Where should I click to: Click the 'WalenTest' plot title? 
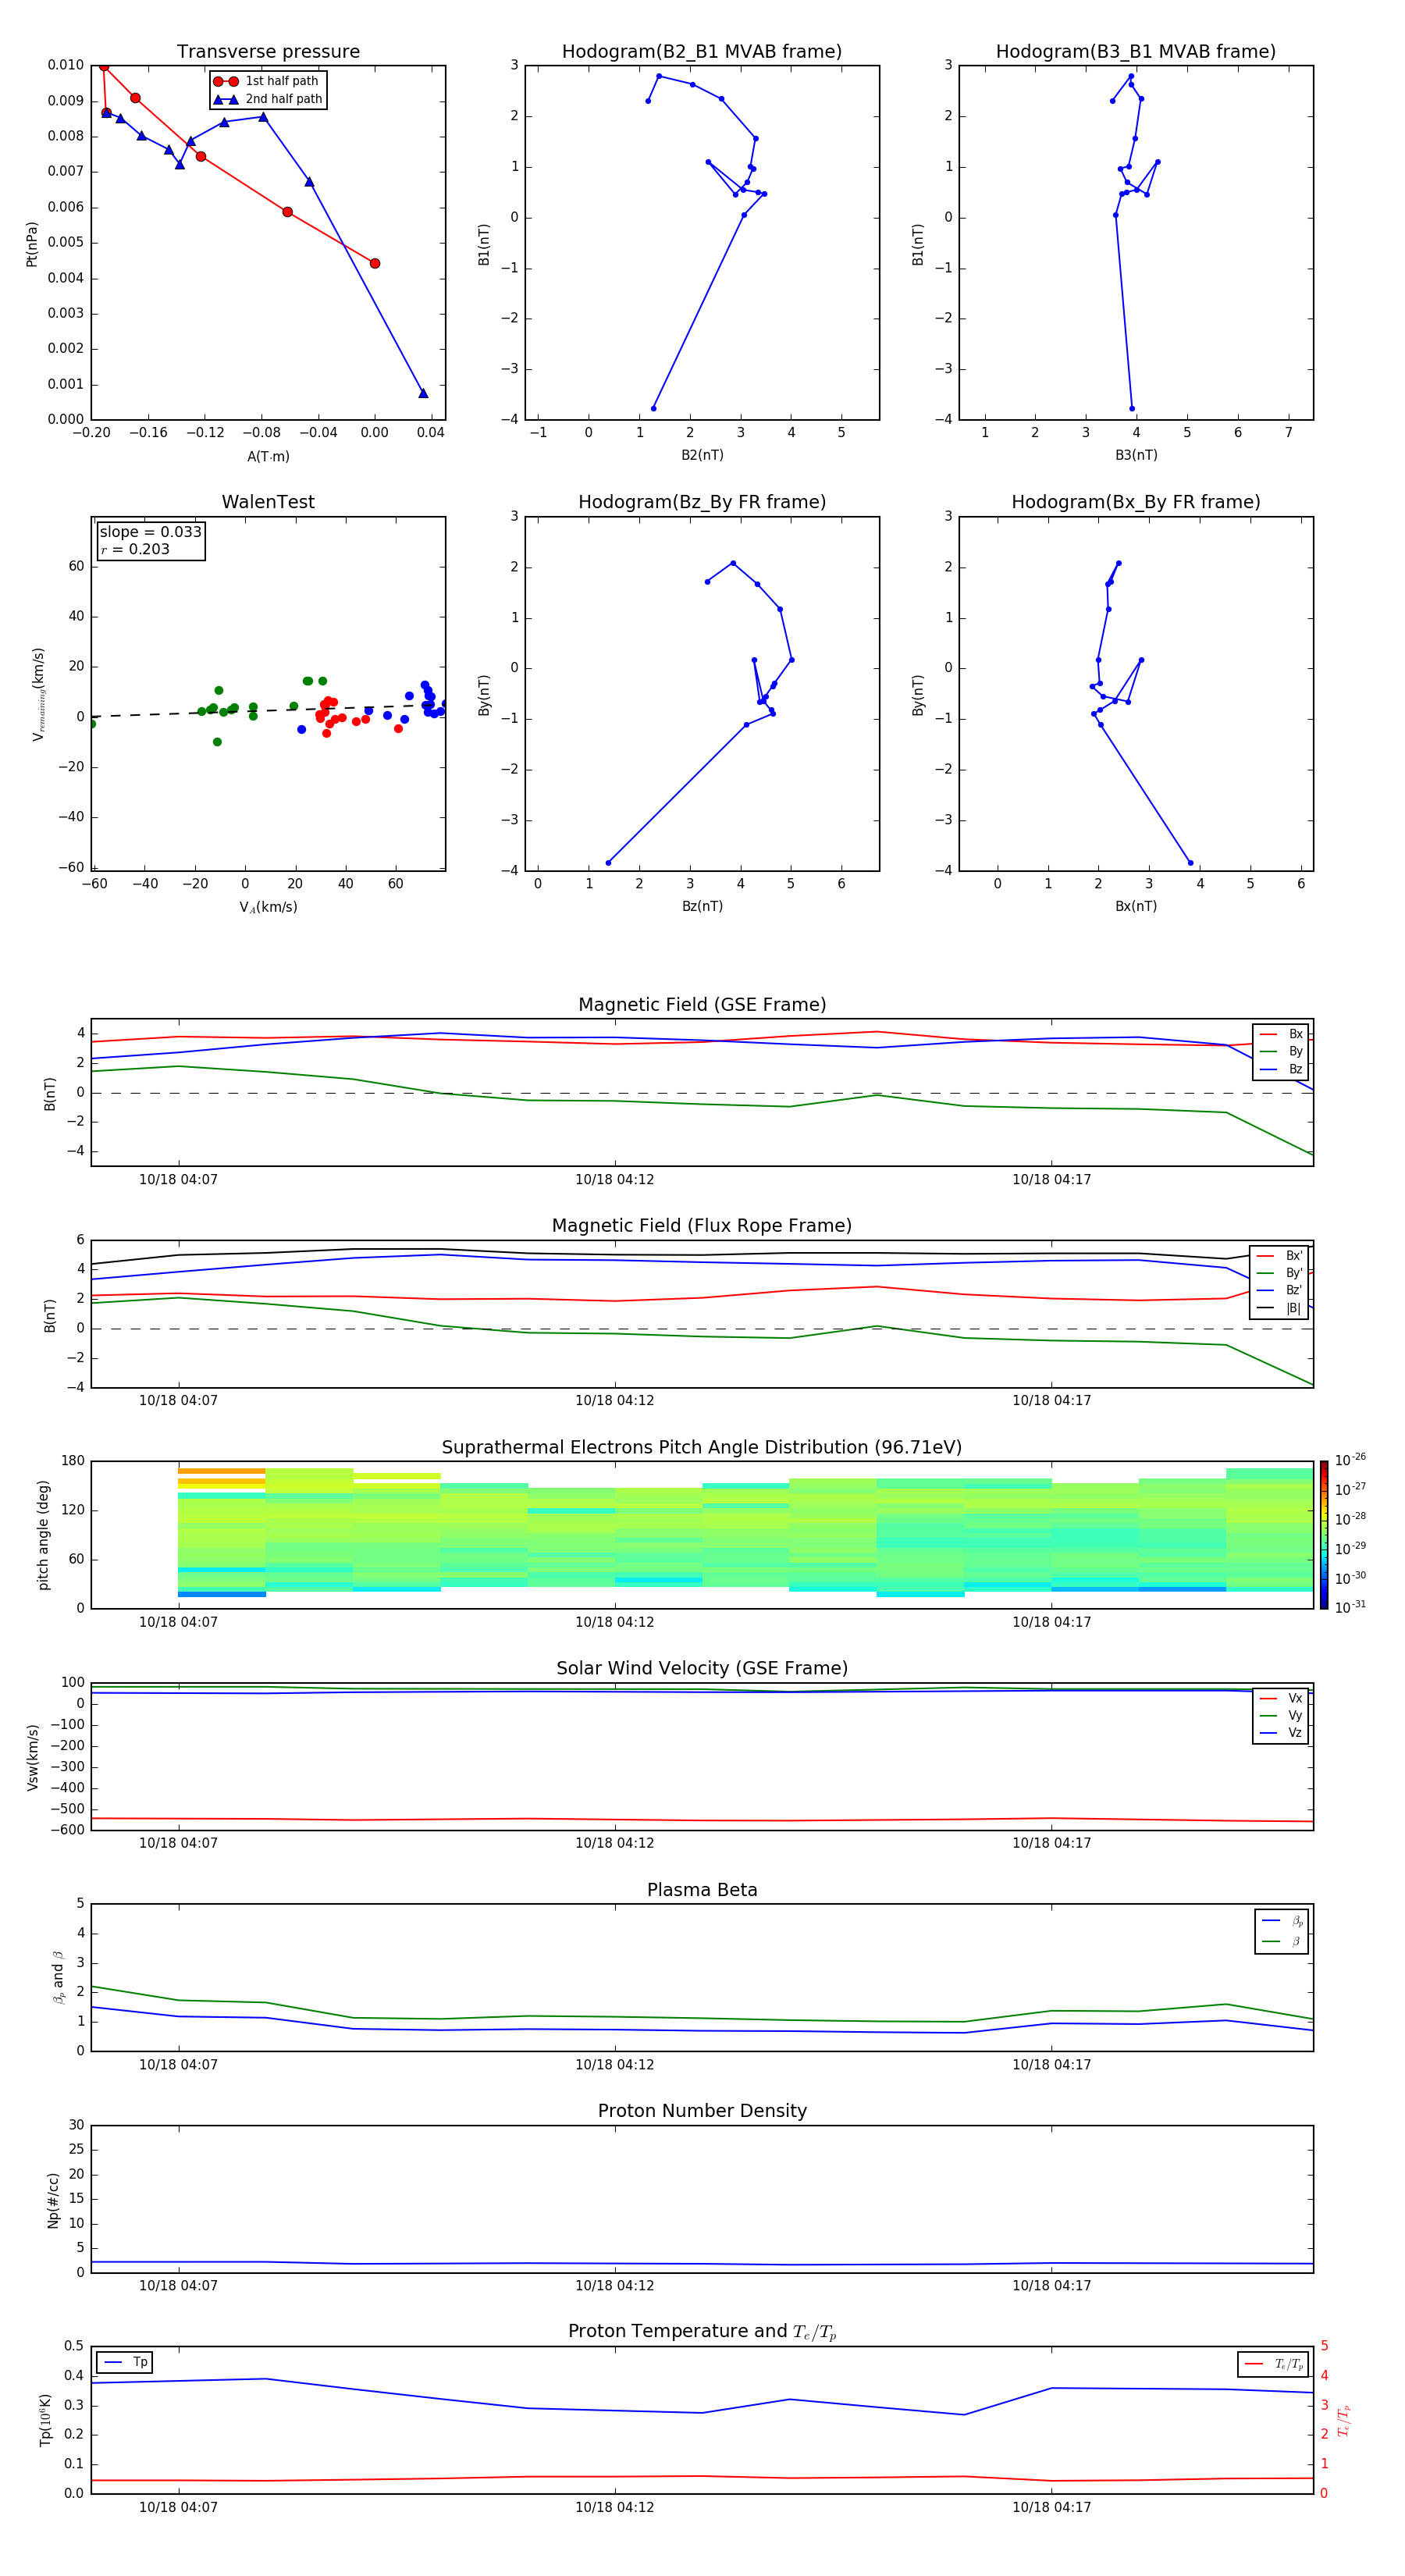pos(268,502)
